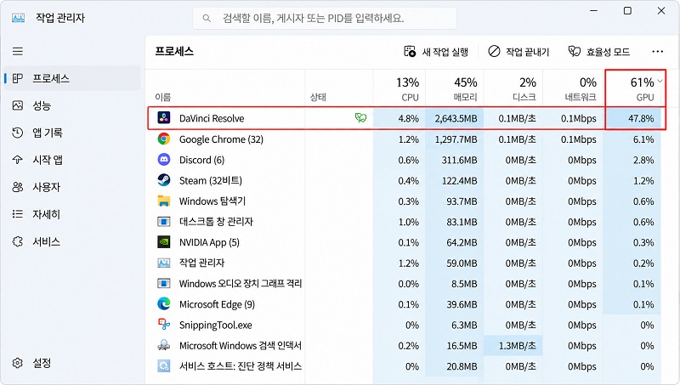Click the Windows 탐색기 folder icon
The image size is (680, 385).
164,201
